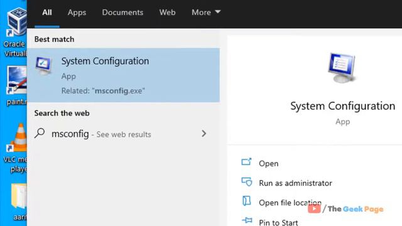Open Oracle VirtualBox desktop shortcut

point(15,32)
